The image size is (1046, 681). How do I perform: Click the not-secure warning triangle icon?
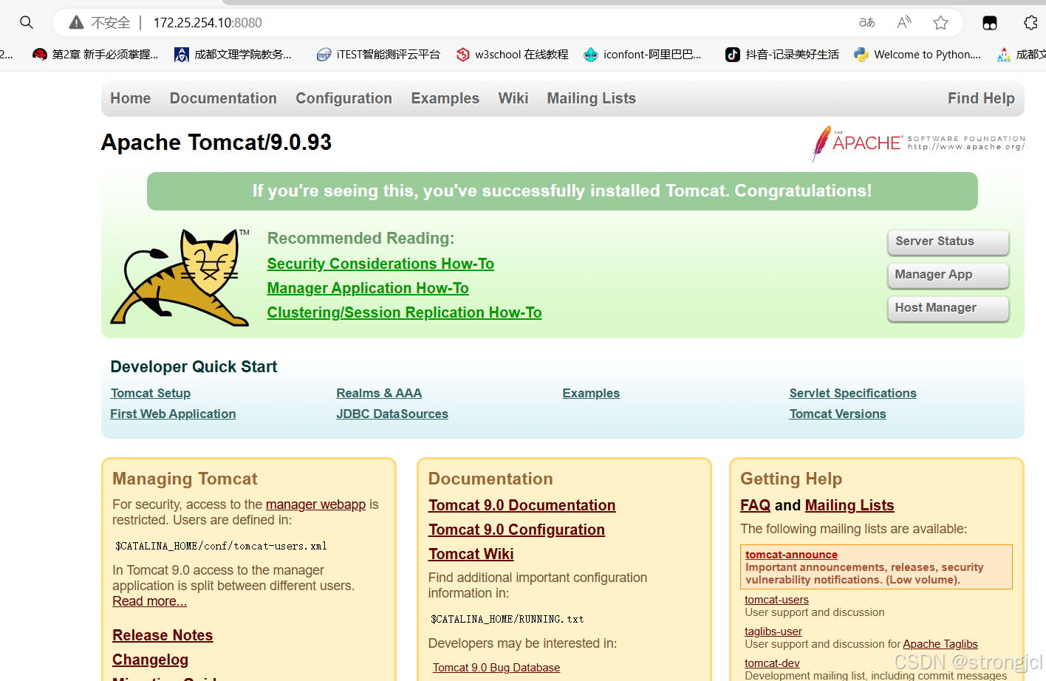(76, 22)
